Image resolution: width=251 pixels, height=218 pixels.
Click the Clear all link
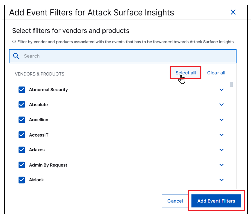216,73
